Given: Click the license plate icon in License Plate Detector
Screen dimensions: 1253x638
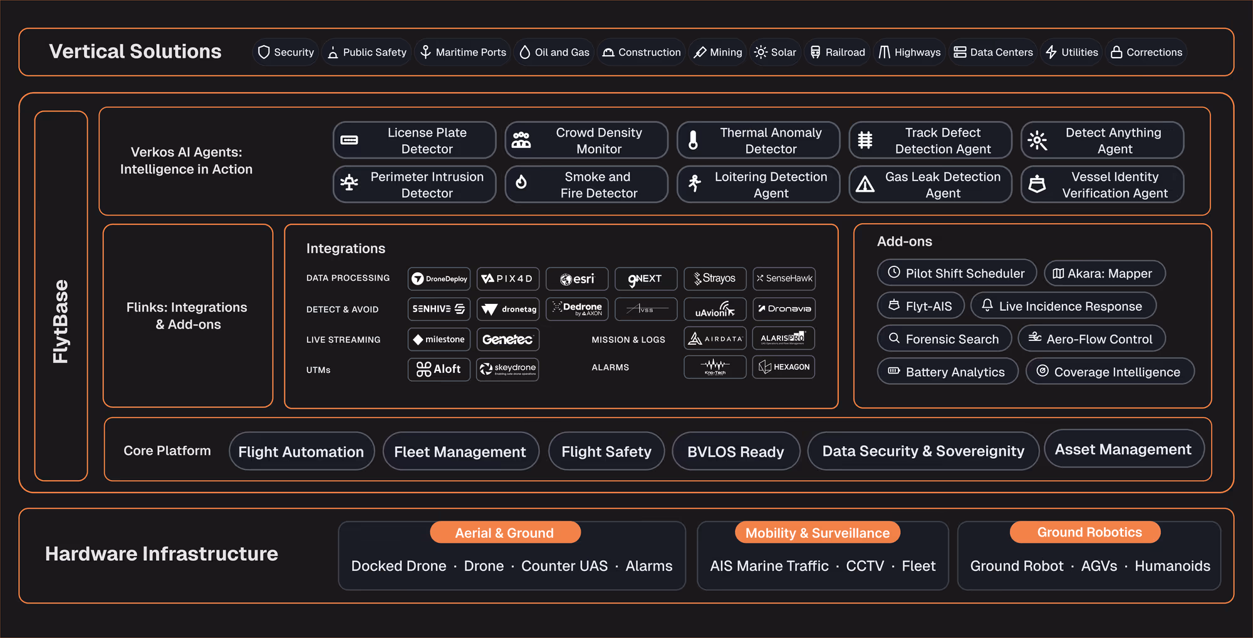Looking at the screenshot, I should click(349, 140).
